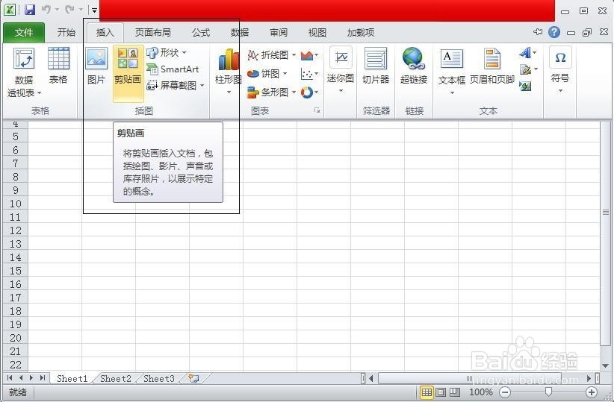
Task: Switch to the 页面布局 (Page Layout) tab
Action: (152, 32)
